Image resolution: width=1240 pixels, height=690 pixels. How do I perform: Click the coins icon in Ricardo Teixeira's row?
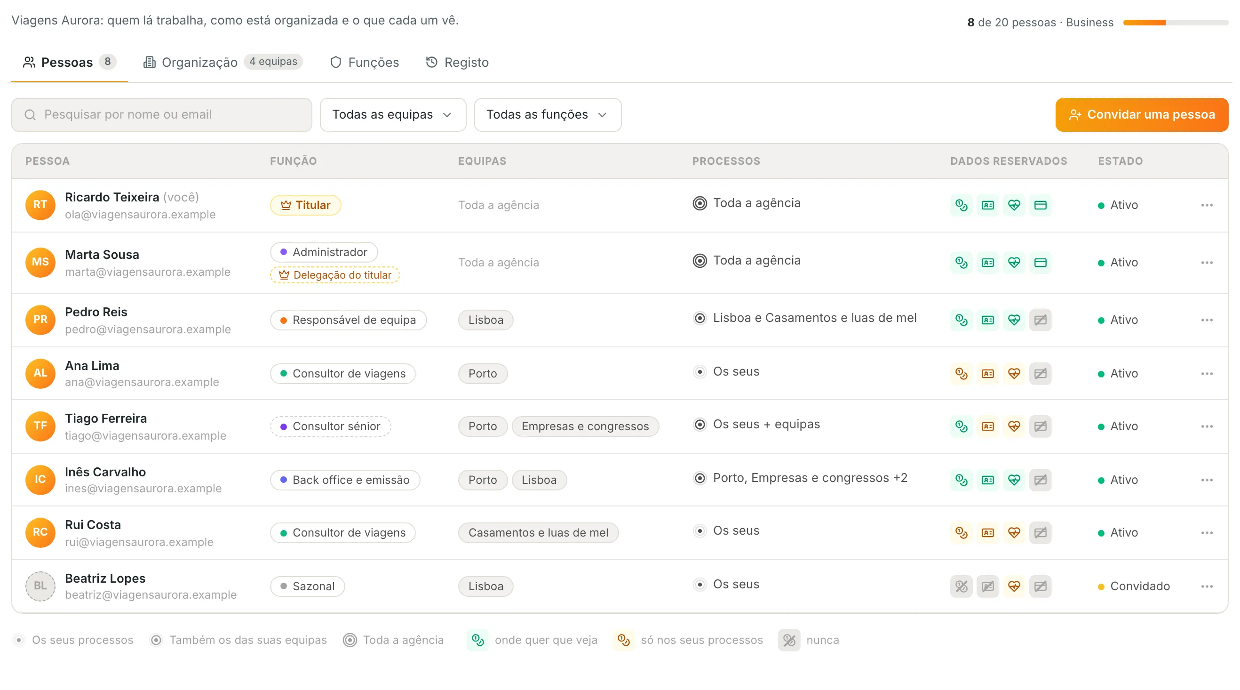point(962,205)
